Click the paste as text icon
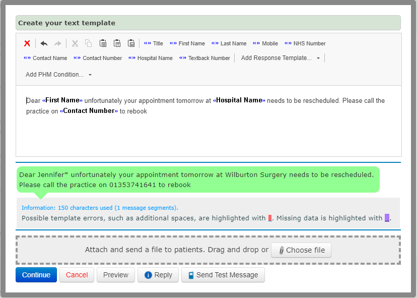Image resolution: width=417 pixels, height=298 pixels. tap(117, 43)
